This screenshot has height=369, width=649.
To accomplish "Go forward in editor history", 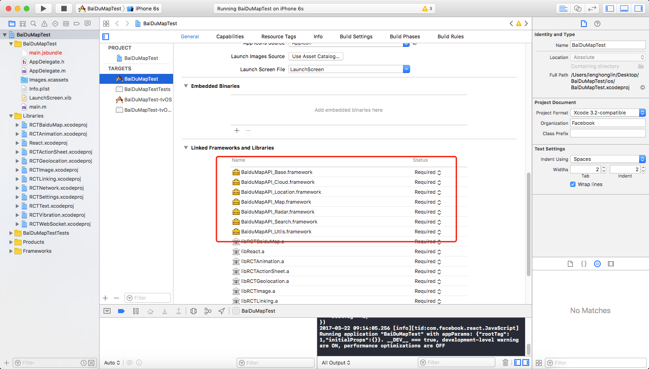I will [x=127, y=23].
